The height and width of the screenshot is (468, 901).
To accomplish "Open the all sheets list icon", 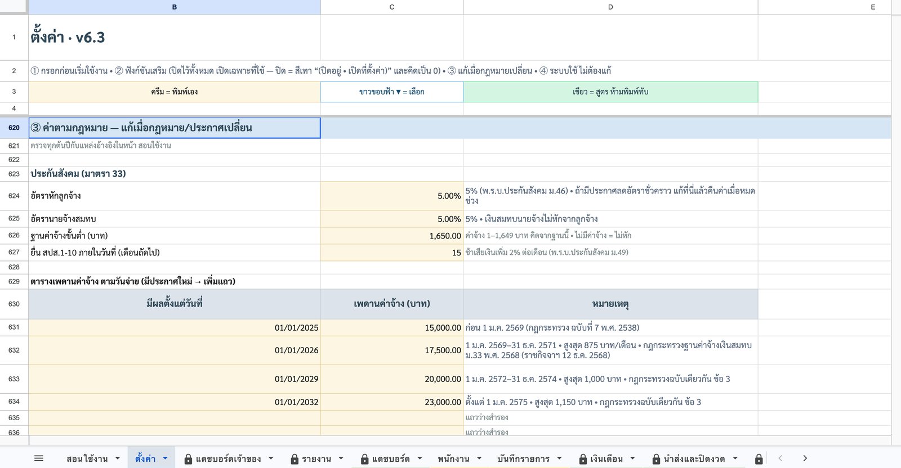I will pyautogui.click(x=39, y=458).
